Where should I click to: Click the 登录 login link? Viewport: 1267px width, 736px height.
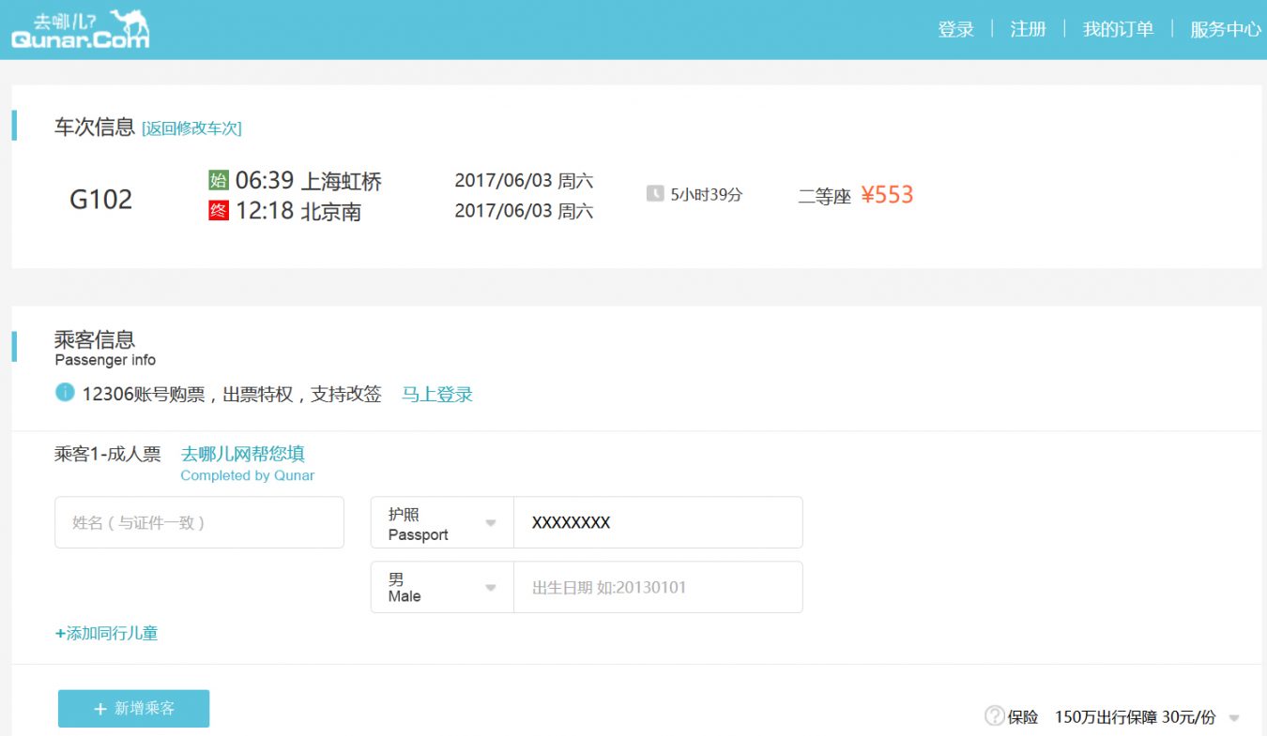[x=956, y=29]
